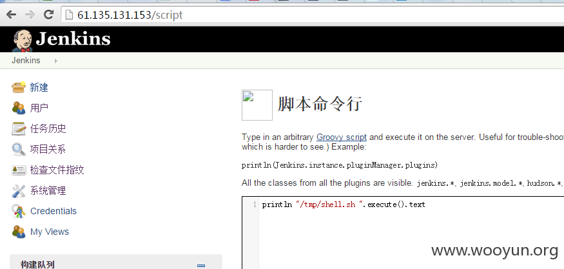Click the 检查文件指纹 fingerprint icon
The width and height of the screenshot is (564, 269).
[18, 170]
